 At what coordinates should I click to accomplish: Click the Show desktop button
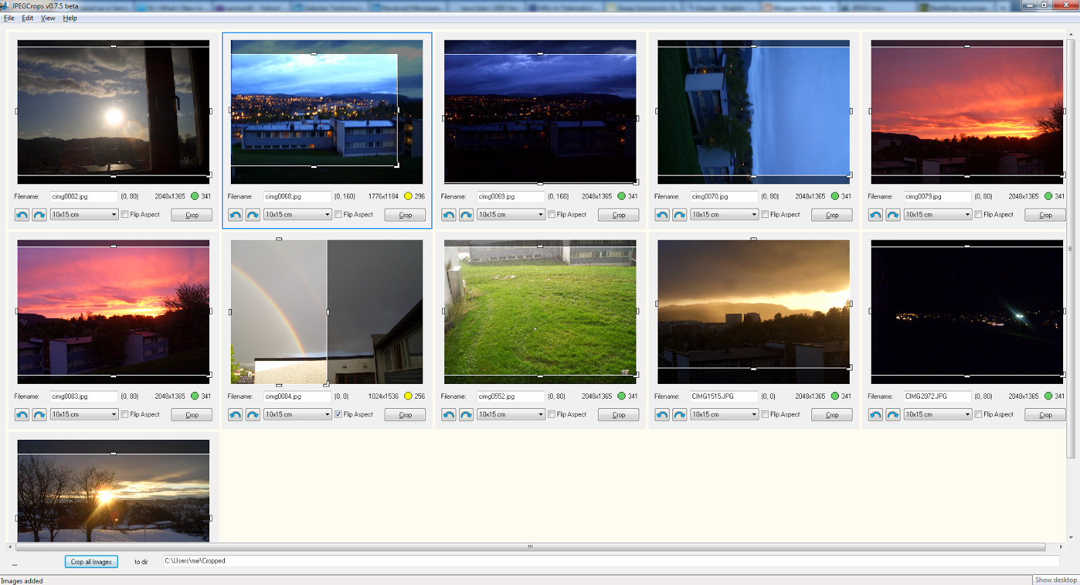[x=1056, y=580]
